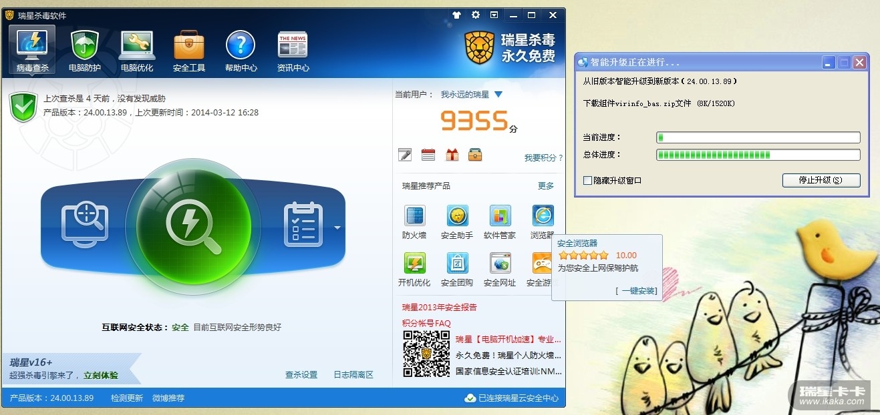Click Rising lion icon in title bar
The width and height of the screenshot is (880, 415).
click(x=9, y=15)
